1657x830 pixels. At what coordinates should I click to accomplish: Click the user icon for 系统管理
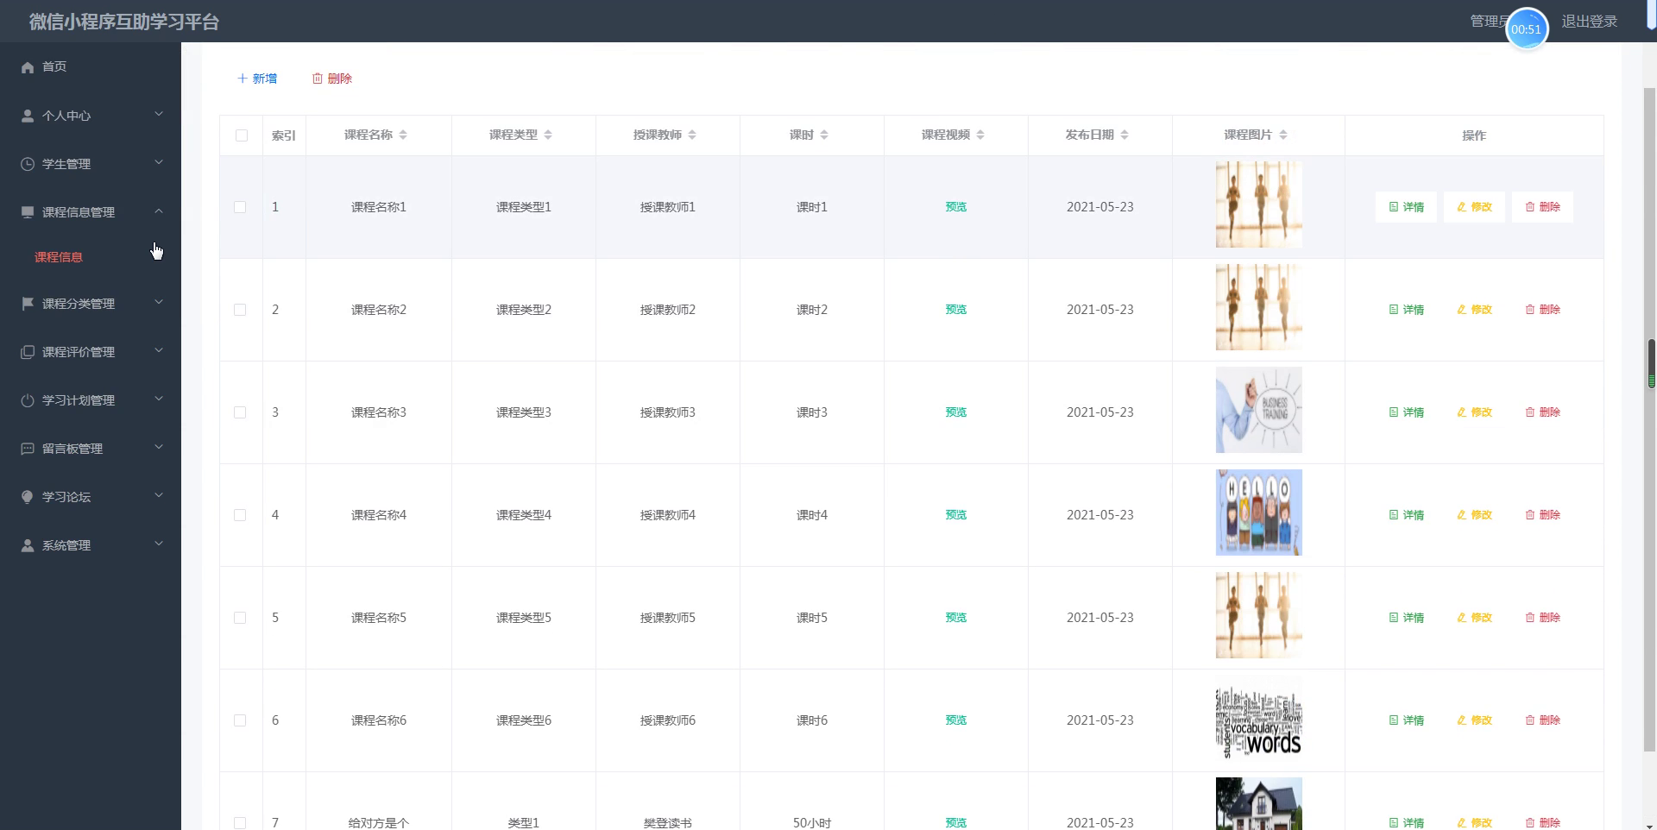pos(28,545)
